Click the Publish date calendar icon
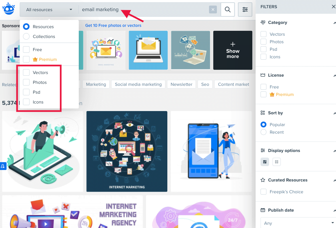The height and width of the screenshot is (228, 336). [263, 210]
